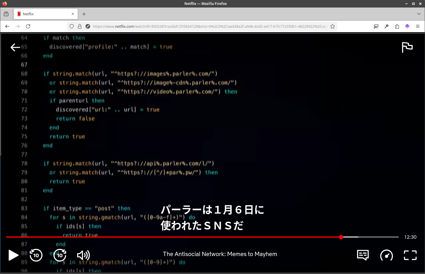Bookmark this page with the star
This screenshot has width=425, height=274.
[x=333, y=26]
